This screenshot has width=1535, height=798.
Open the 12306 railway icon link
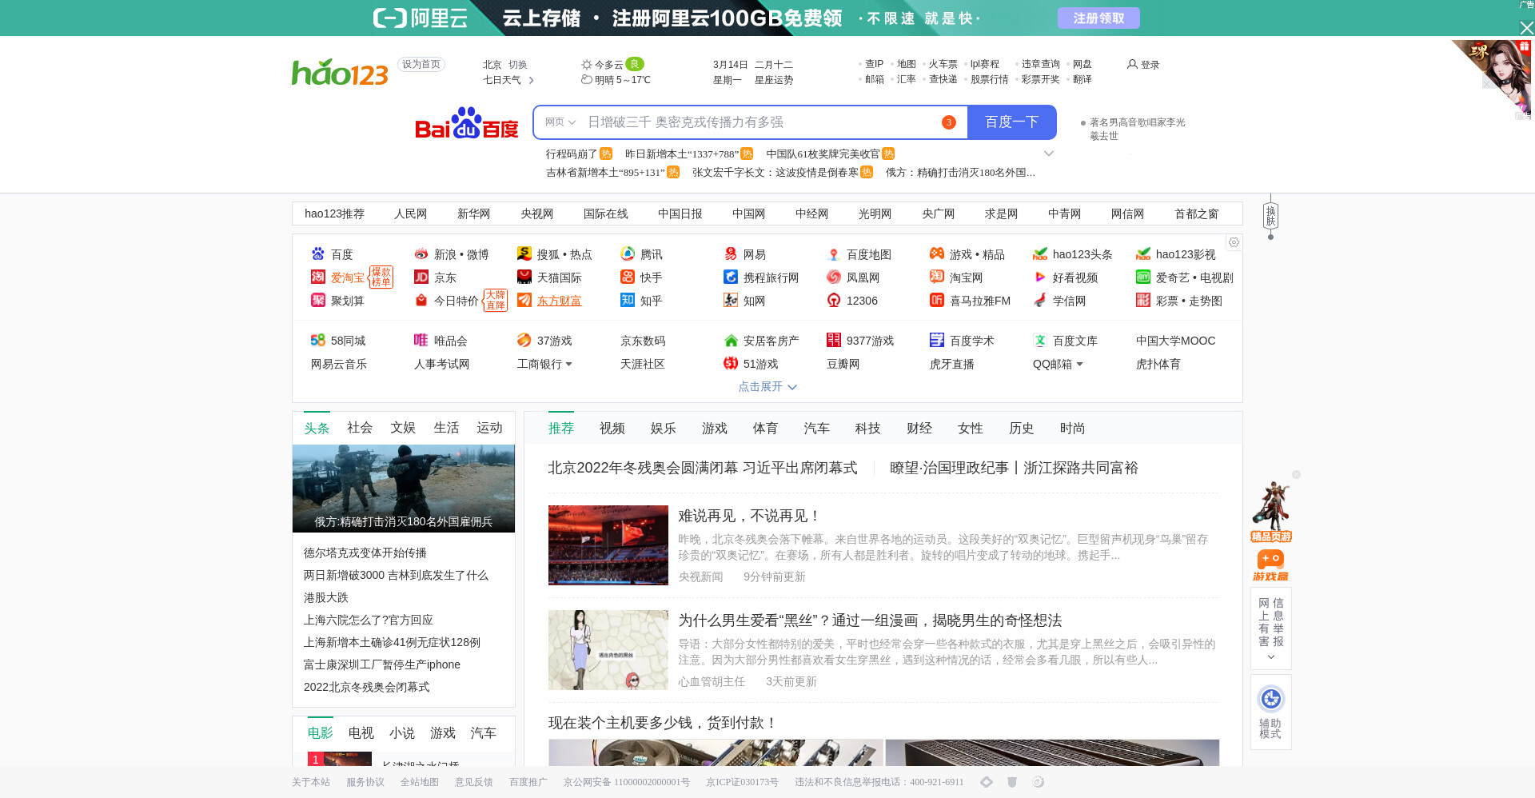[x=834, y=301]
